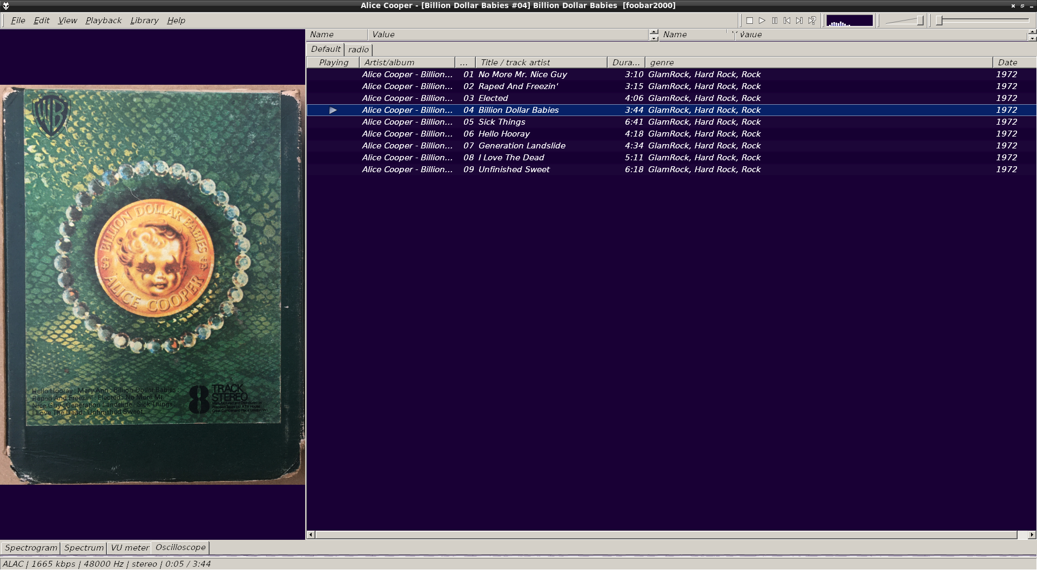Open the Library menu

pyautogui.click(x=144, y=21)
